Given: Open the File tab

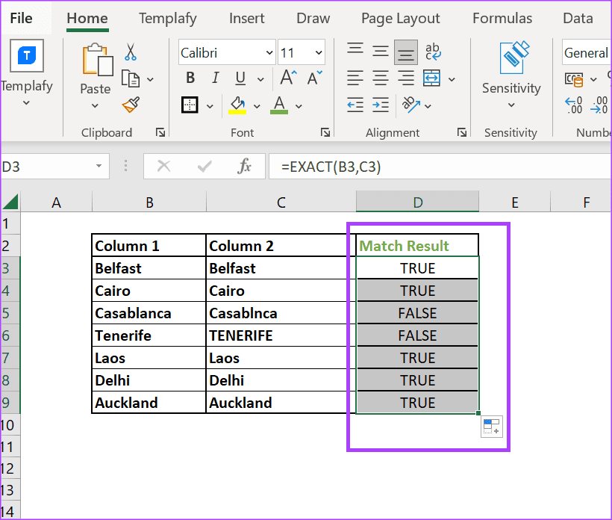Looking at the screenshot, I should coord(21,19).
